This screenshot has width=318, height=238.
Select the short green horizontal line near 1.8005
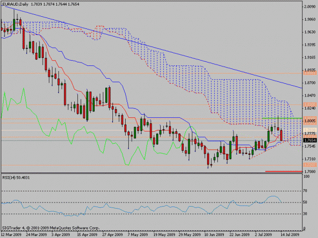coord(282,118)
